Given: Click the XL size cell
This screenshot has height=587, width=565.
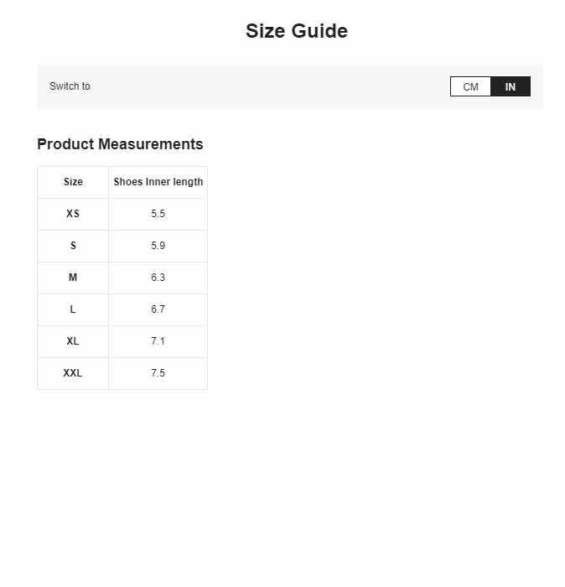Looking at the screenshot, I should (x=73, y=341).
